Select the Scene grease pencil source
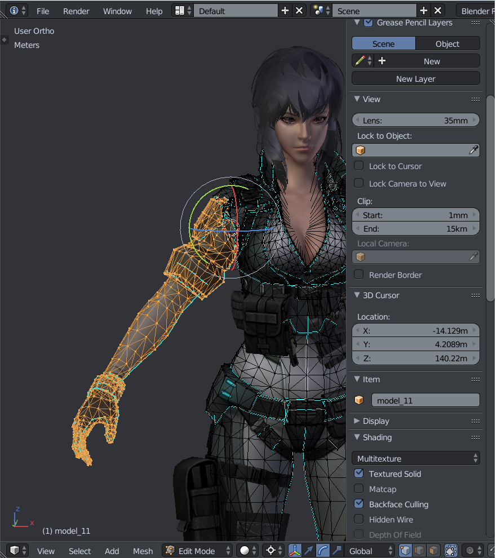 [384, 44]
